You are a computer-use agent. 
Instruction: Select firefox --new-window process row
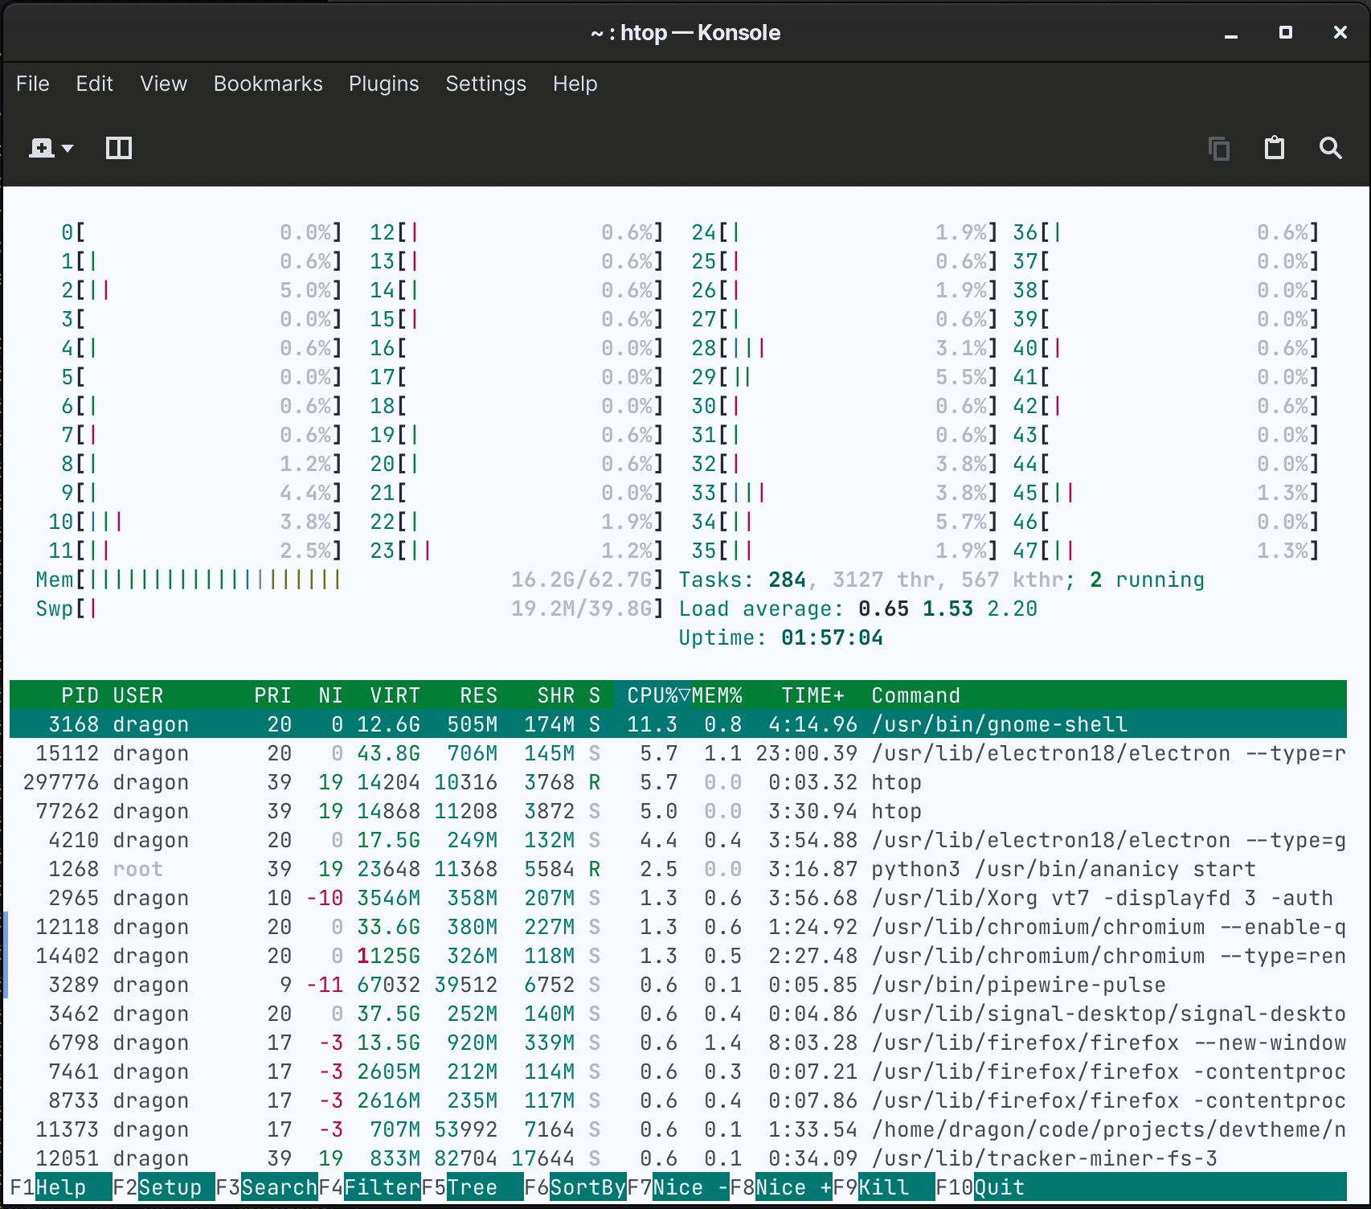pyautogui.click(x=678, y=1043)
